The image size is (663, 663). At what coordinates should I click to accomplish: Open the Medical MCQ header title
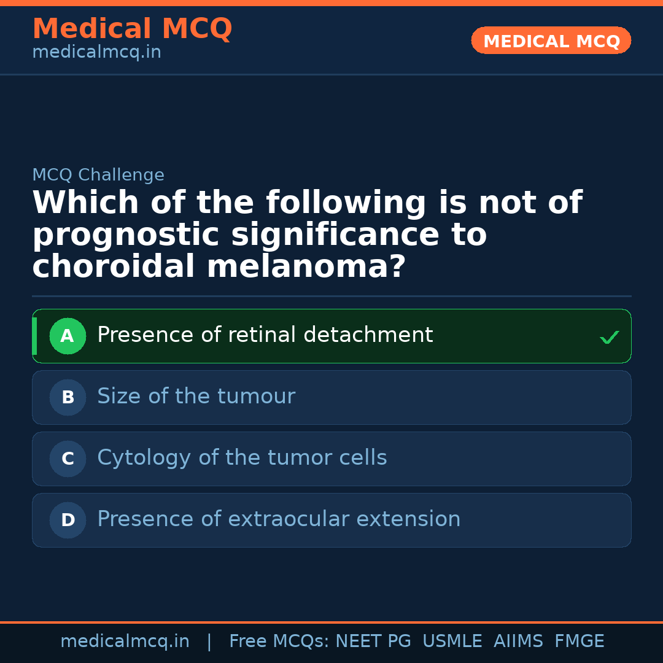tap(132, 29)
